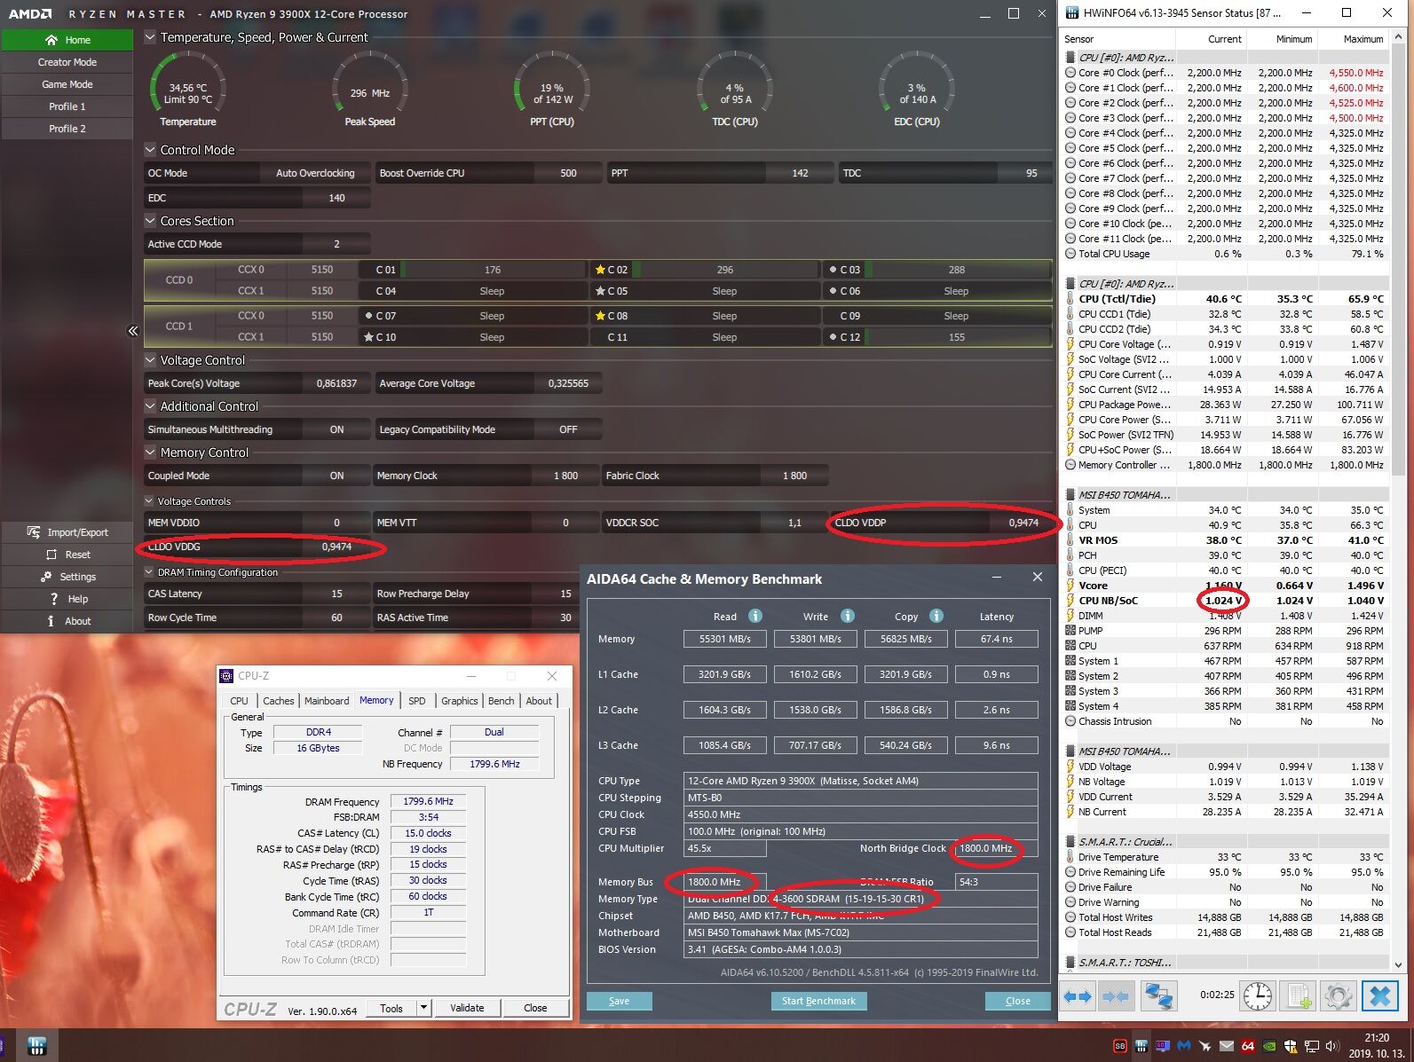The height and width of the screenshot is (1062, 1414).
Task: Collapse Temperature, Speed, Power & Current section
Action: [150, 37]
